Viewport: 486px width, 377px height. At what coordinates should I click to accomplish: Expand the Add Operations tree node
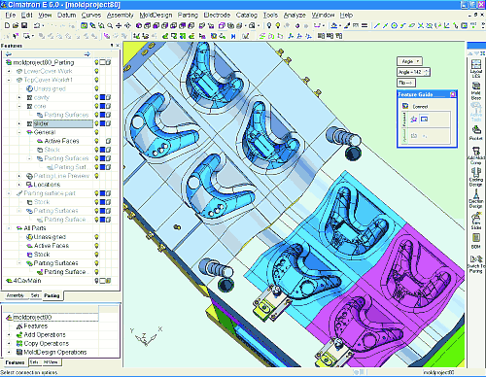9,335
